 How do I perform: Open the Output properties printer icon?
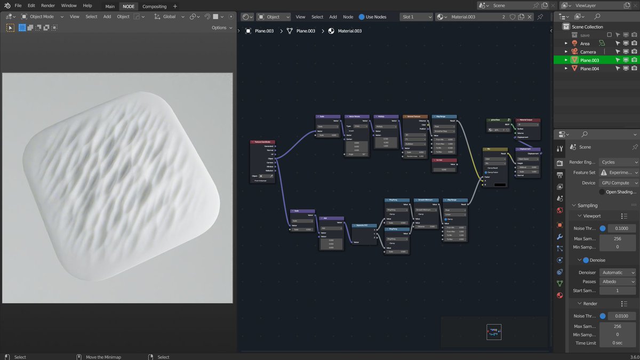tap(559, 175)
